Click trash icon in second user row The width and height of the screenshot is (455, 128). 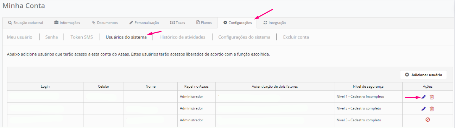(432, 109)
